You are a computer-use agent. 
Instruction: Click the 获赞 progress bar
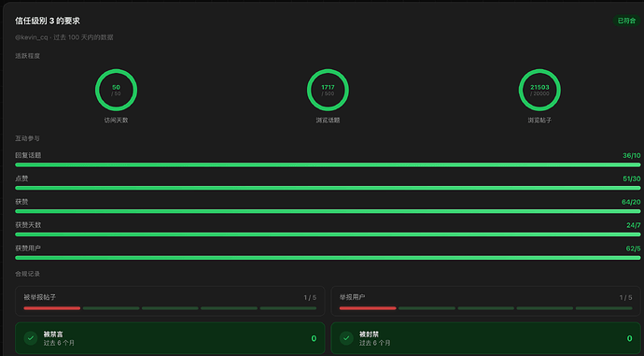[328, 211]
